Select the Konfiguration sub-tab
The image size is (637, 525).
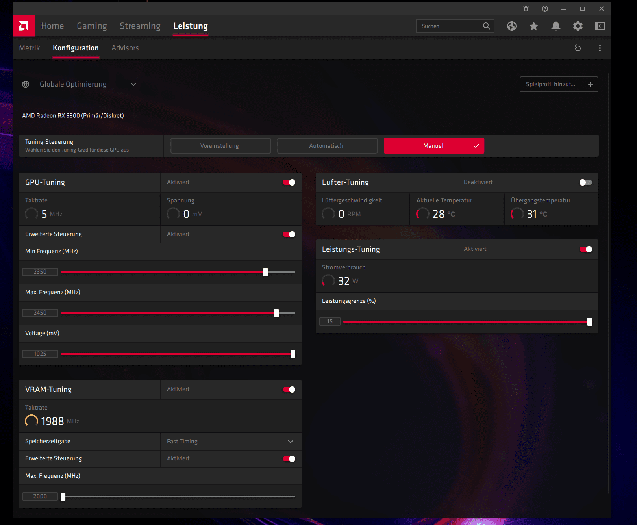point(76,48)
